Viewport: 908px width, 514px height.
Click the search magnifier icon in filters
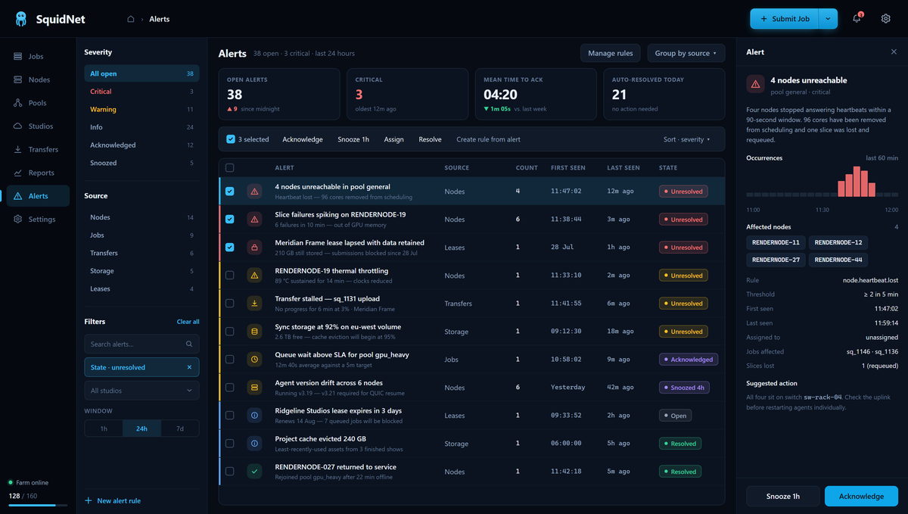189,344
